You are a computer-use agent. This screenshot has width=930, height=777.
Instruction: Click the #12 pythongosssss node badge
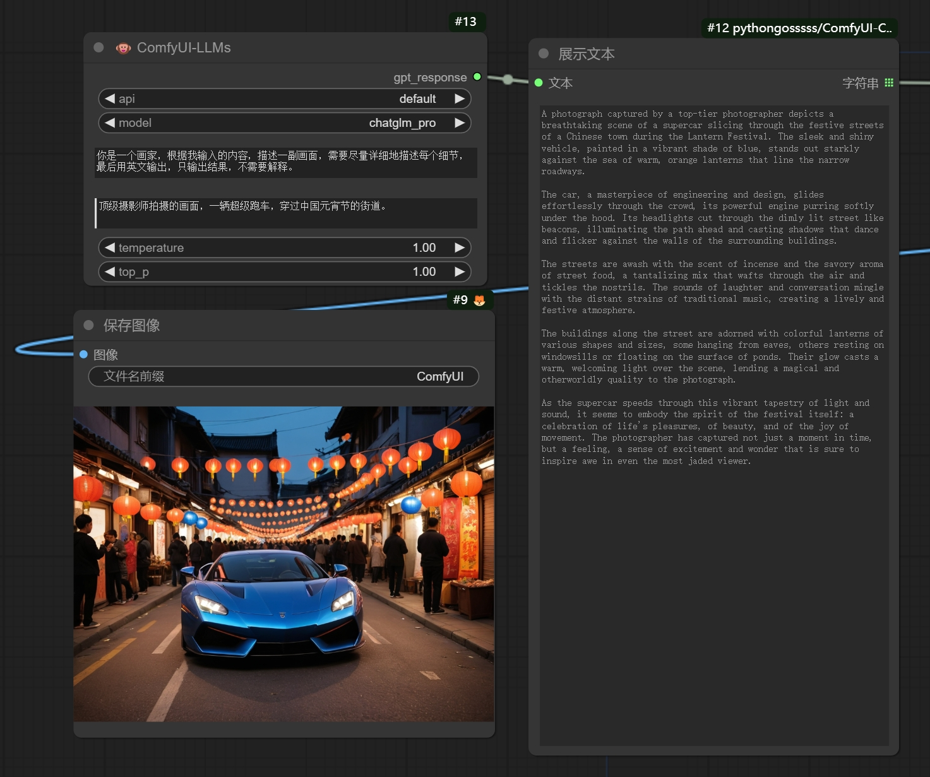click(799, 28)
